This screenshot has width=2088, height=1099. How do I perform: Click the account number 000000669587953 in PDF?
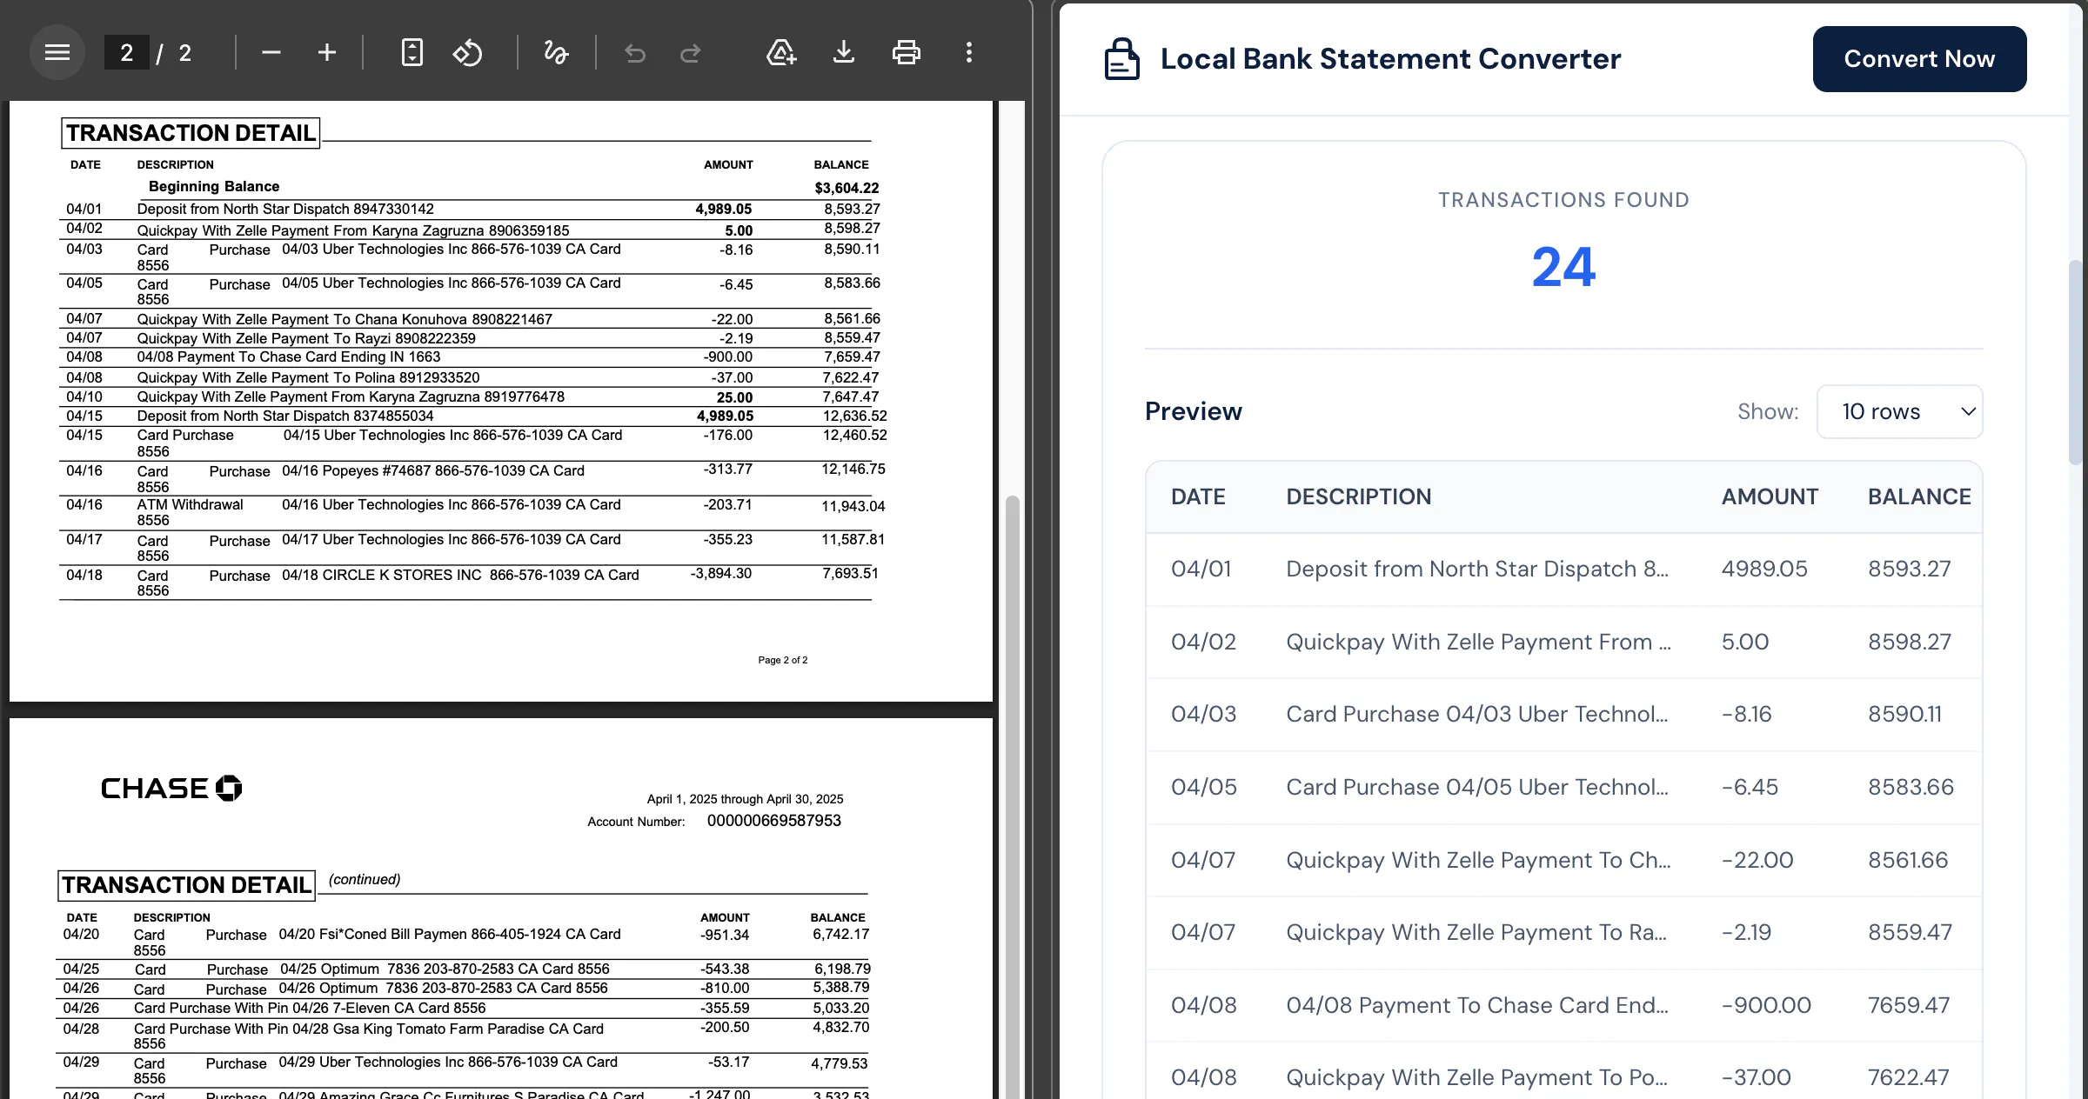coord(773,821)
